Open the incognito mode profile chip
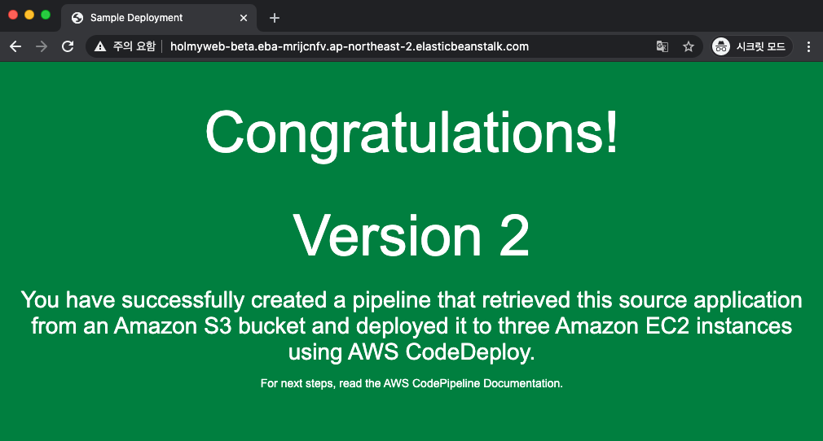Screen dimensions: 823x441 (751, 46)
